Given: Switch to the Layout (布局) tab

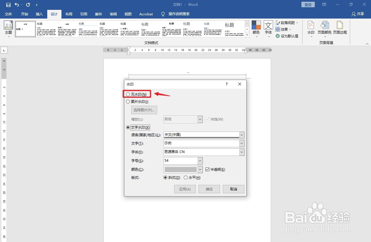Looking at the screenshot, I should pos(69,14).
